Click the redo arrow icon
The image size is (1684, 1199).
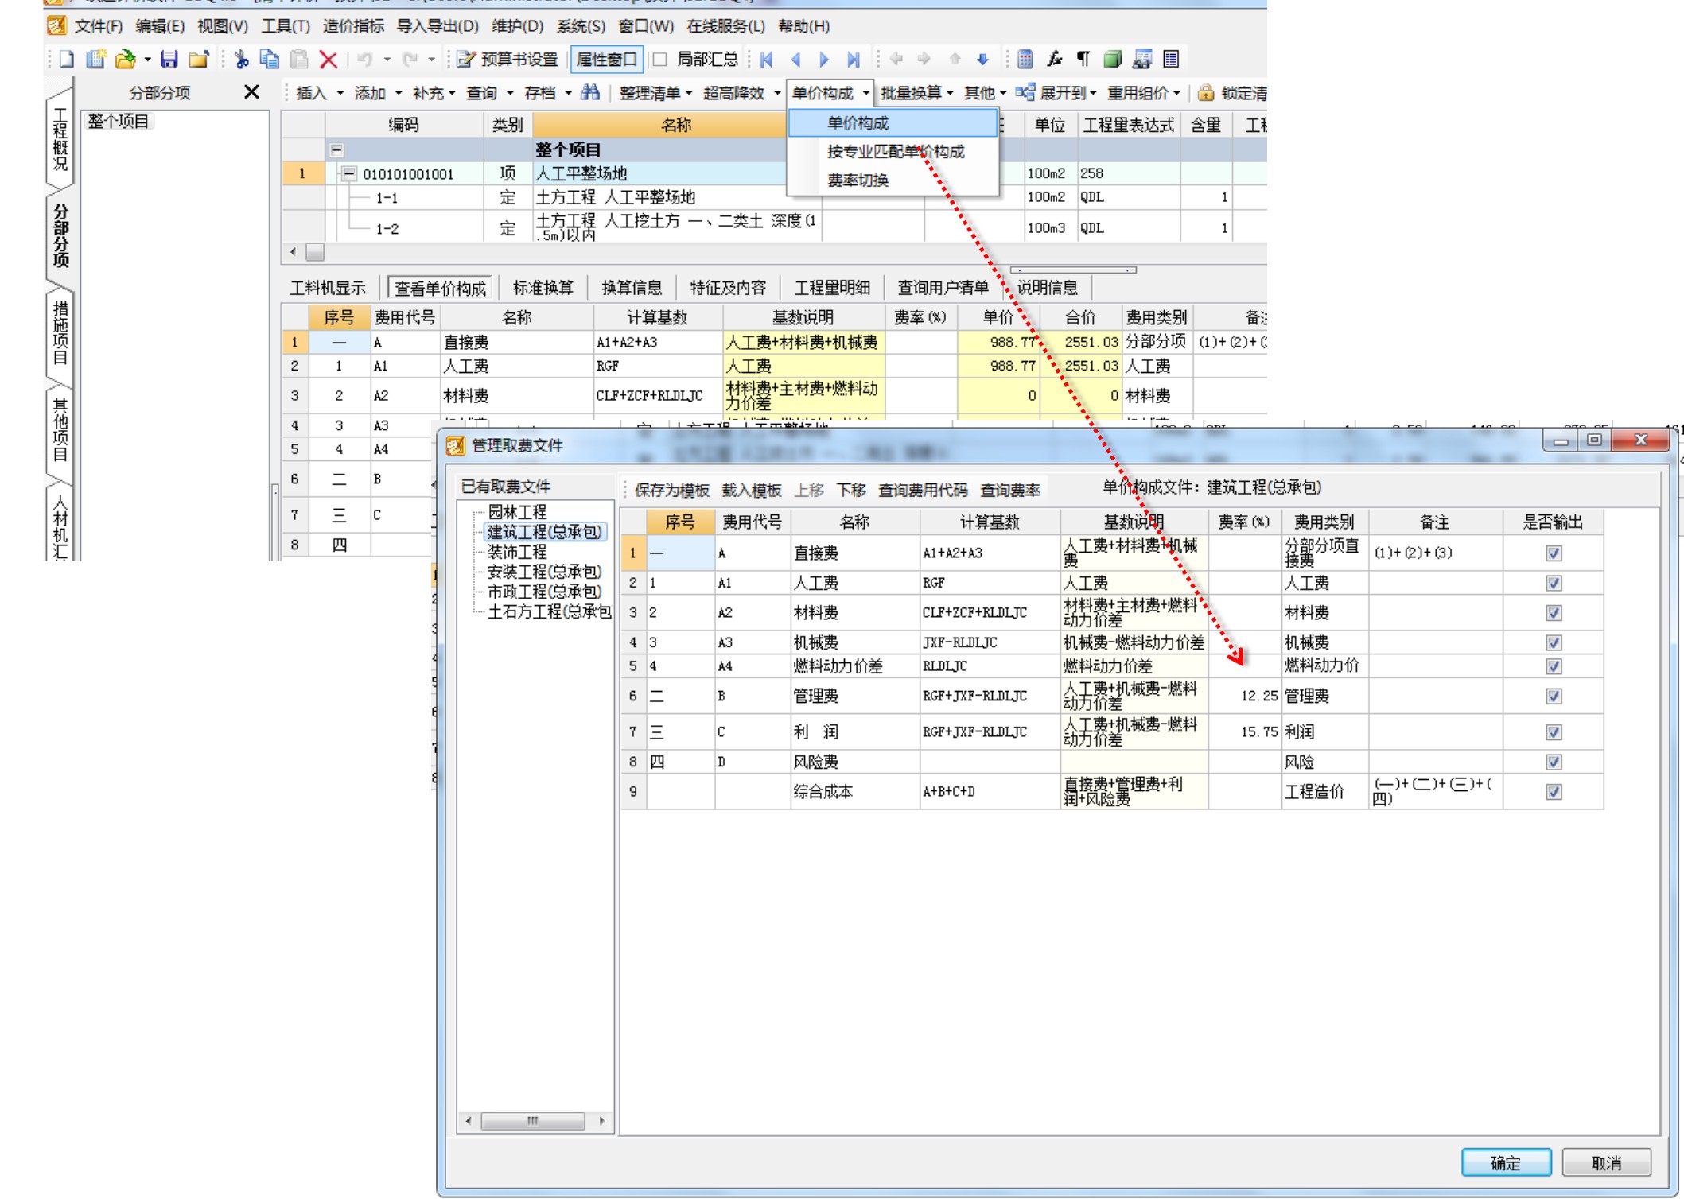[x=410, y=59]
